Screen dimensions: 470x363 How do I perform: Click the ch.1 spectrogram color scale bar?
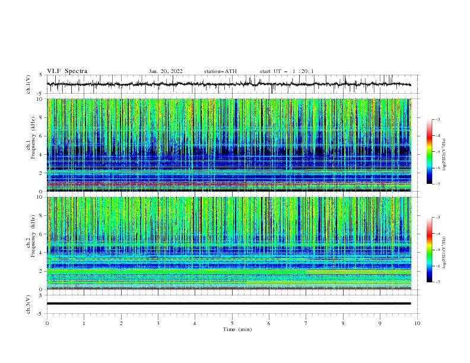tap(429, 152)
